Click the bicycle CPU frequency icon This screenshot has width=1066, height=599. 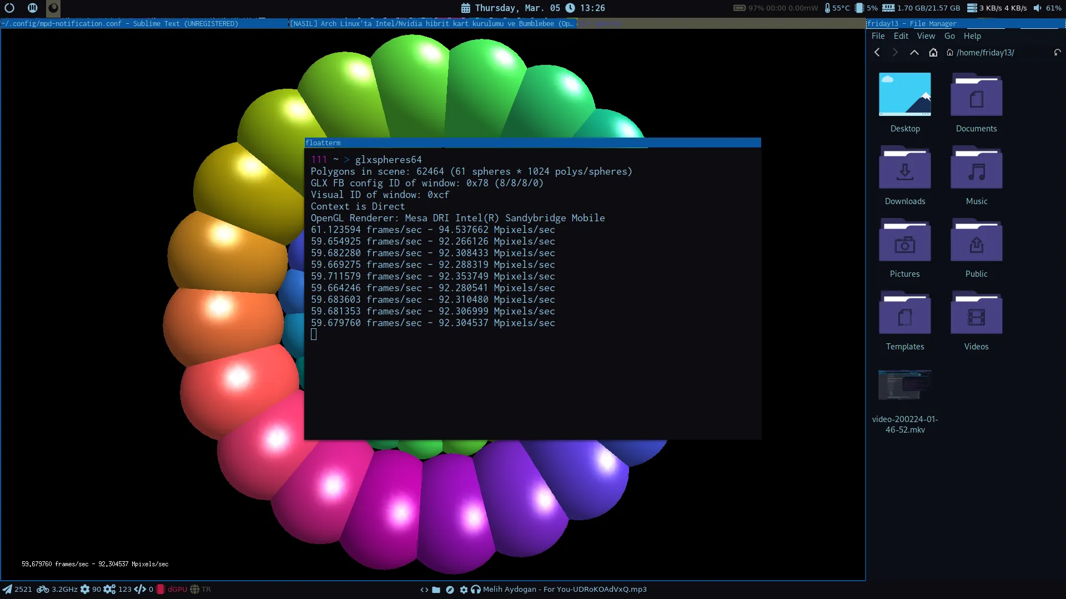43,590
